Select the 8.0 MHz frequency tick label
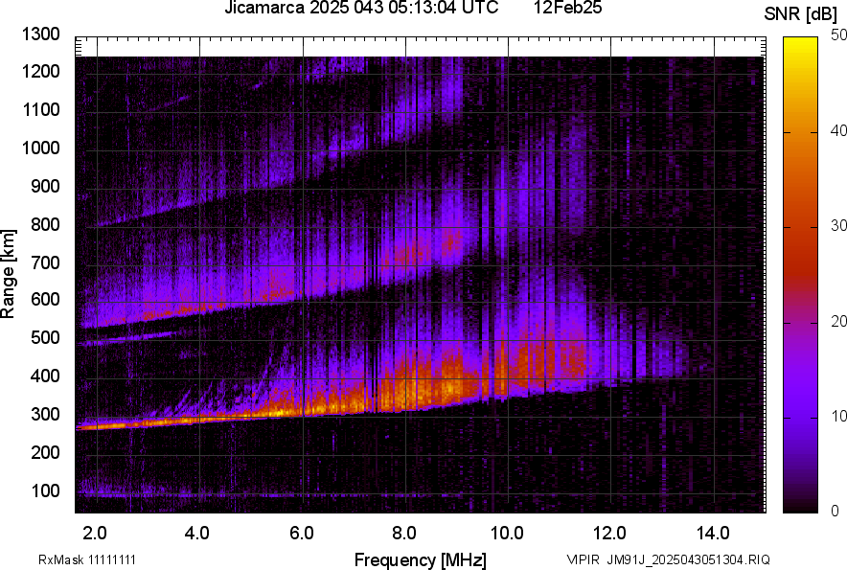 point(404,532)
